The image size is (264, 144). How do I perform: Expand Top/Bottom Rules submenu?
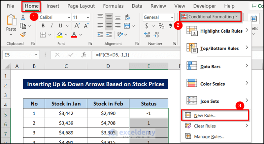(x=216, y=48)
